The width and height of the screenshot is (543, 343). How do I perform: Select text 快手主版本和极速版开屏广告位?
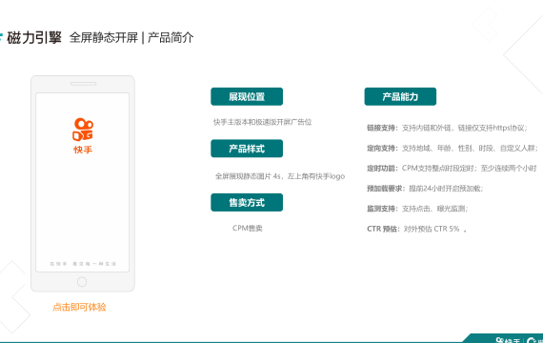tap(263, 122)
